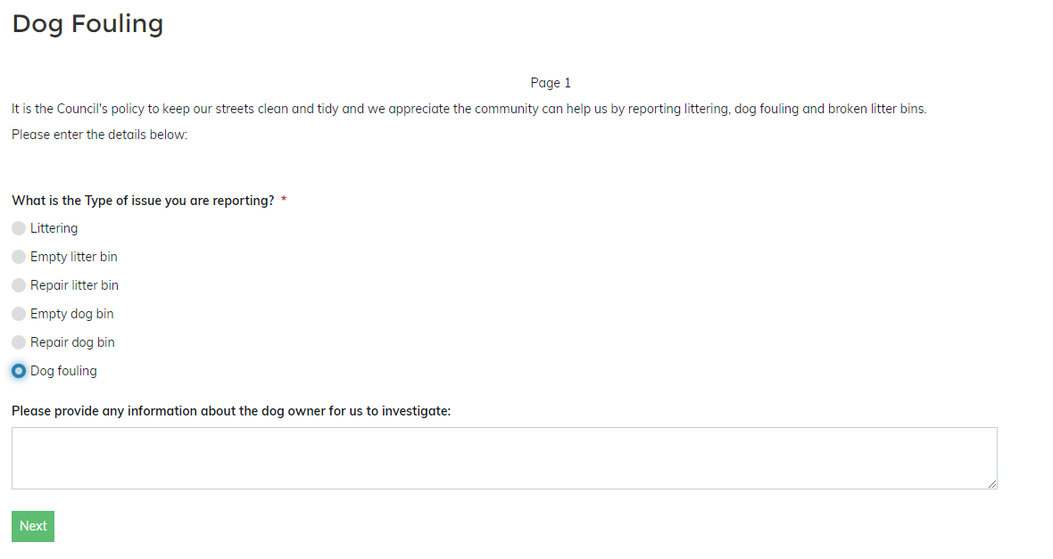1053x559 pixels.
Task: Click the 'Repair dog bin' label text
Action: coord(72,342)
